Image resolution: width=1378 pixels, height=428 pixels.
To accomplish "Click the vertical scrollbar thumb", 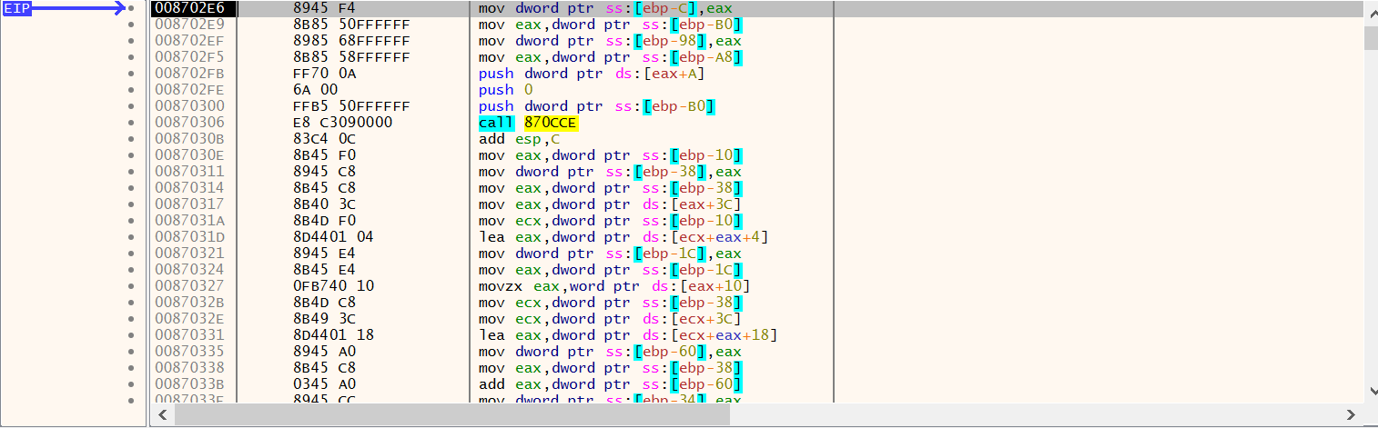I will pyautogui.click(x=1371, y=37).
